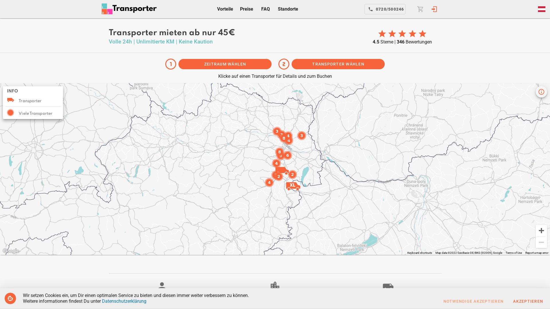
Task: Click the XL transporter marker on map
Action: click(293, 186)
